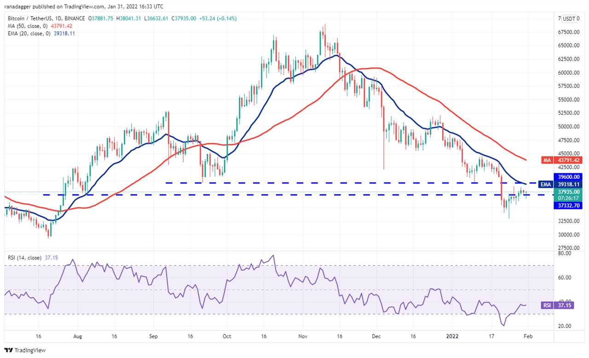Click the 60.00 RSI axis label
This screenshot has height=358, width=589.
pyautogui.click(x=565, y=277)
